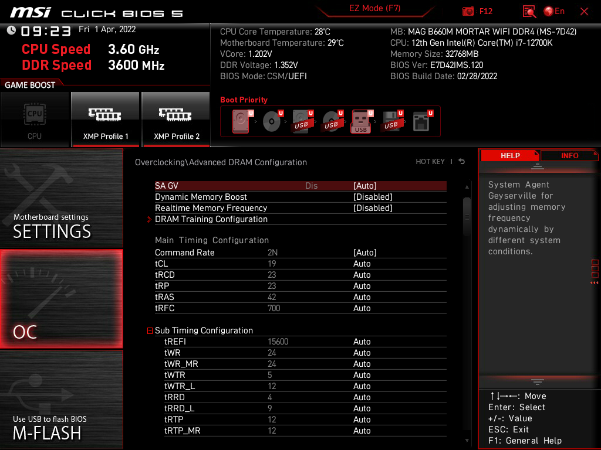Click the help panel bottom collapse handle
The image size is (601, 450).
tap(538, 382)
